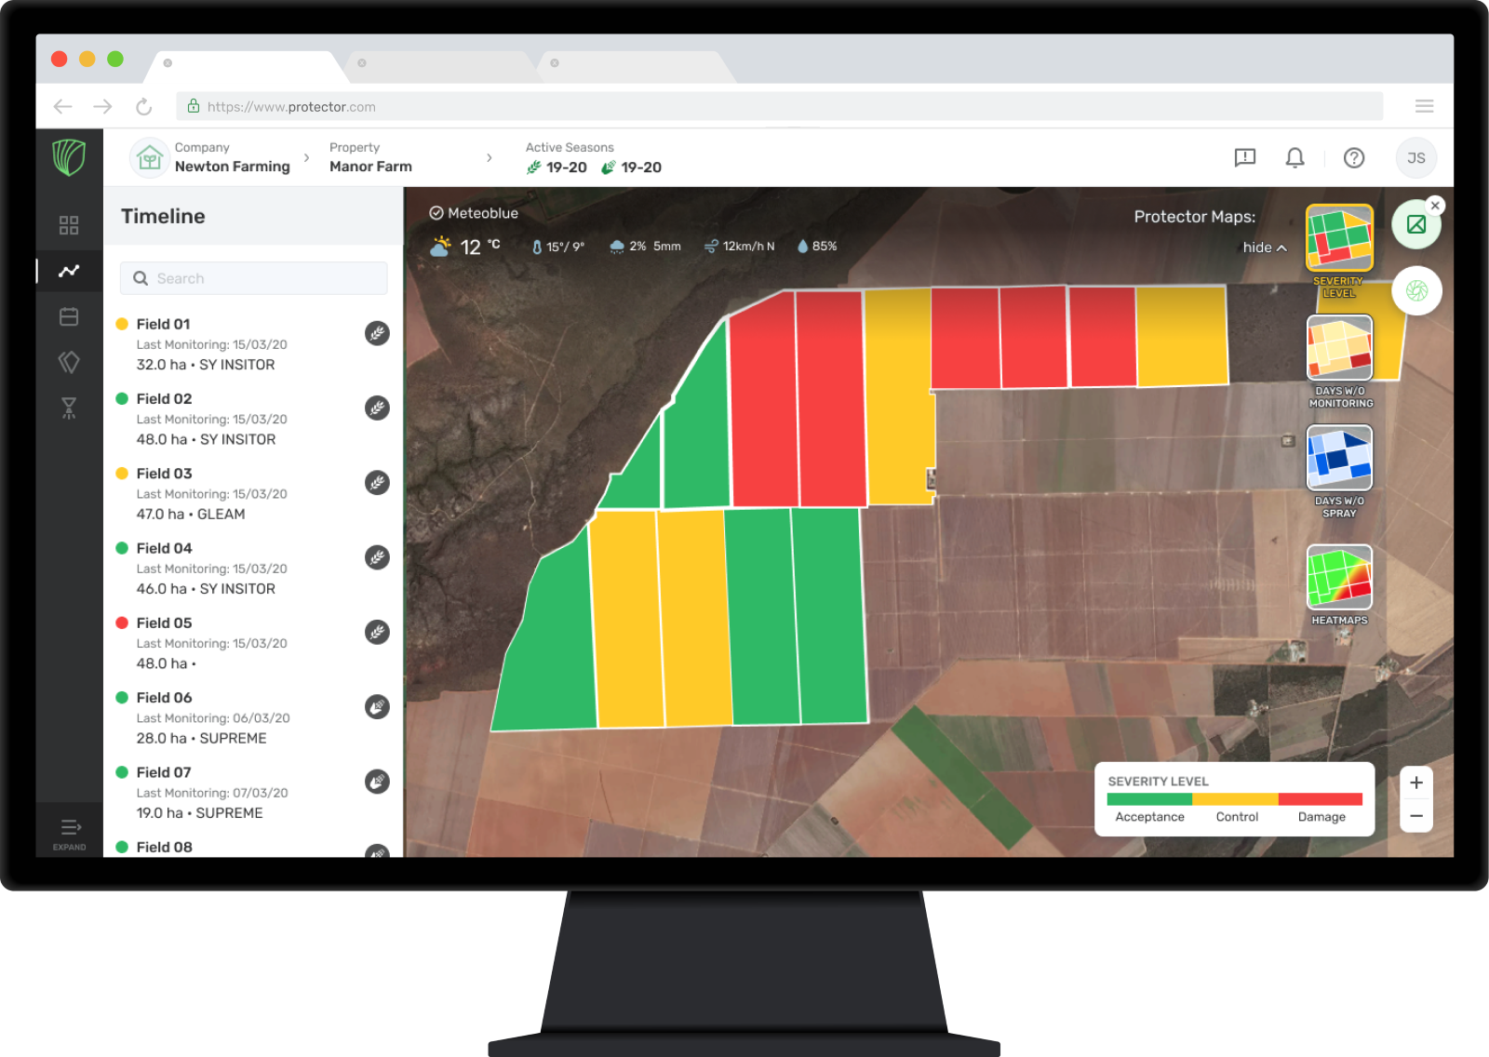Zoom in the map with plus button
The image size is (1489, 1057).
1415,783
